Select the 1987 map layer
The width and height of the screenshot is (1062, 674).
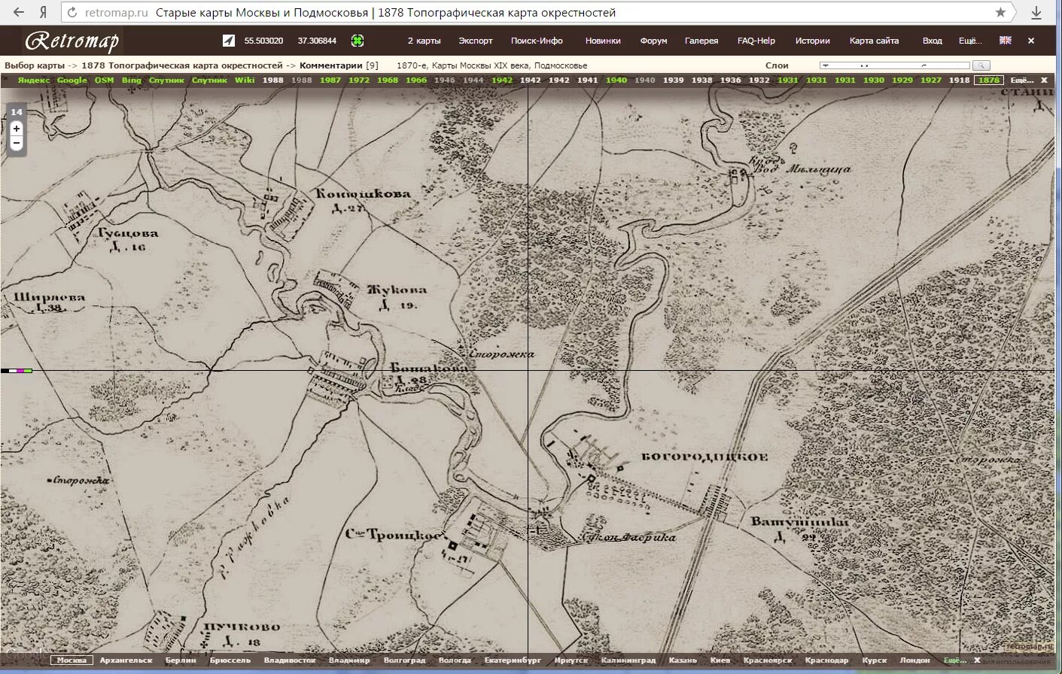pyautogui.click(x=330, y=80)
